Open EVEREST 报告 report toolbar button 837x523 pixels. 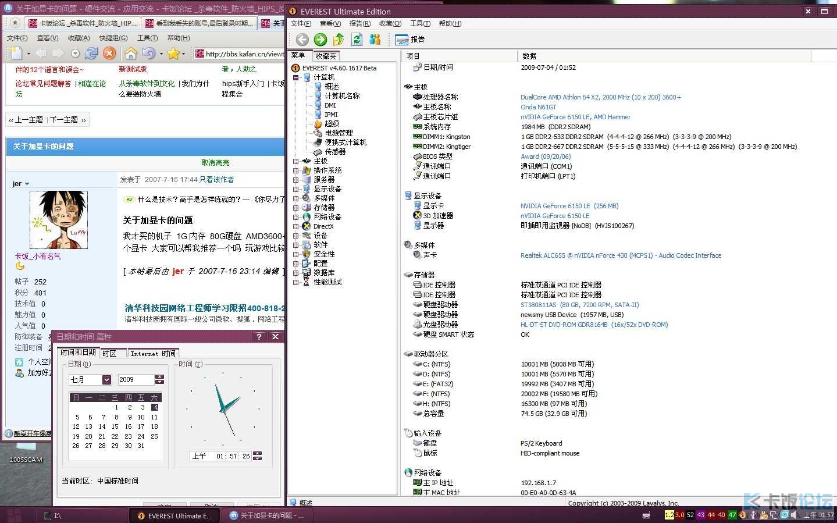point(410,40)
